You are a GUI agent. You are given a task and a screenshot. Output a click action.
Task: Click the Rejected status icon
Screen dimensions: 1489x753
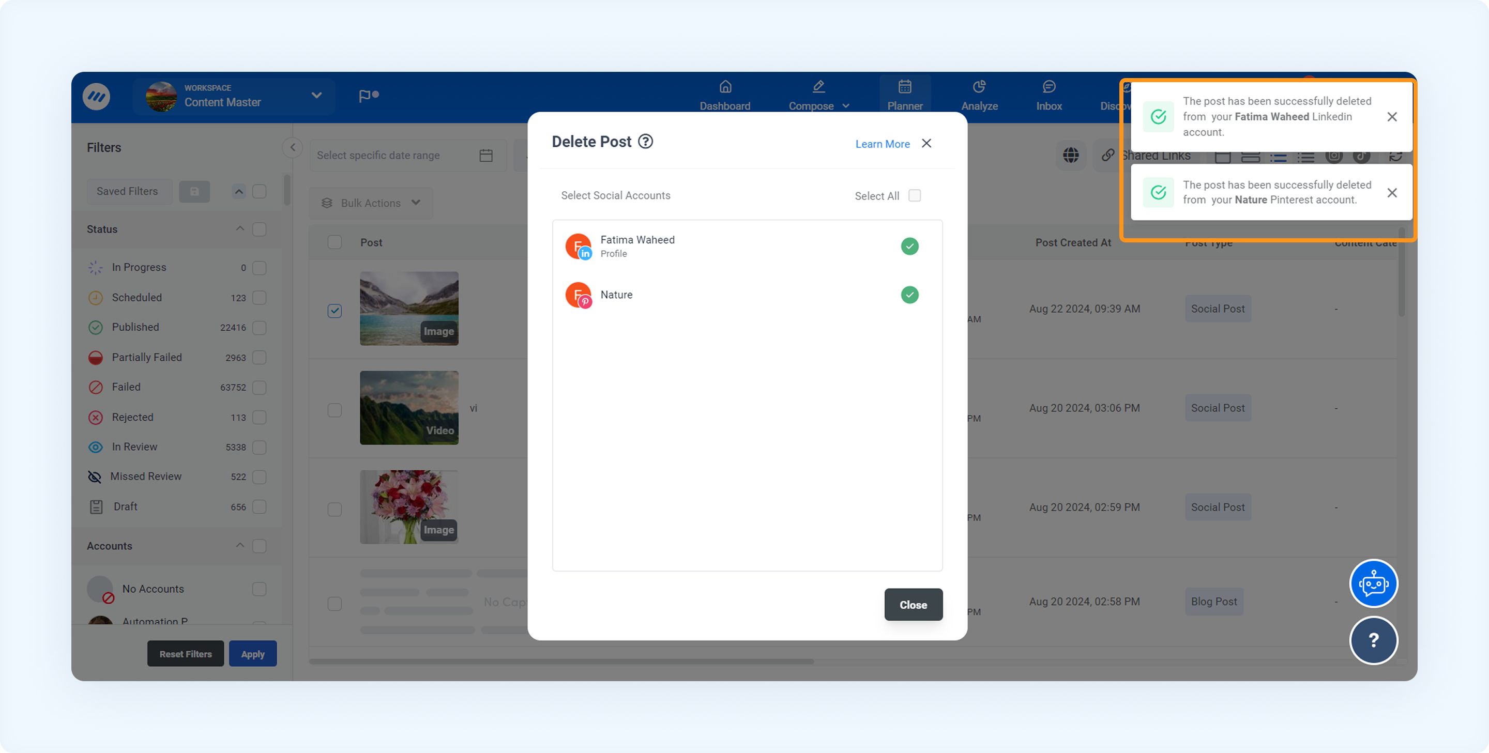[95, 417]
